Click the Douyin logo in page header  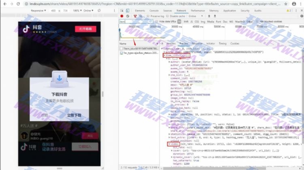(x=26, y=29)
